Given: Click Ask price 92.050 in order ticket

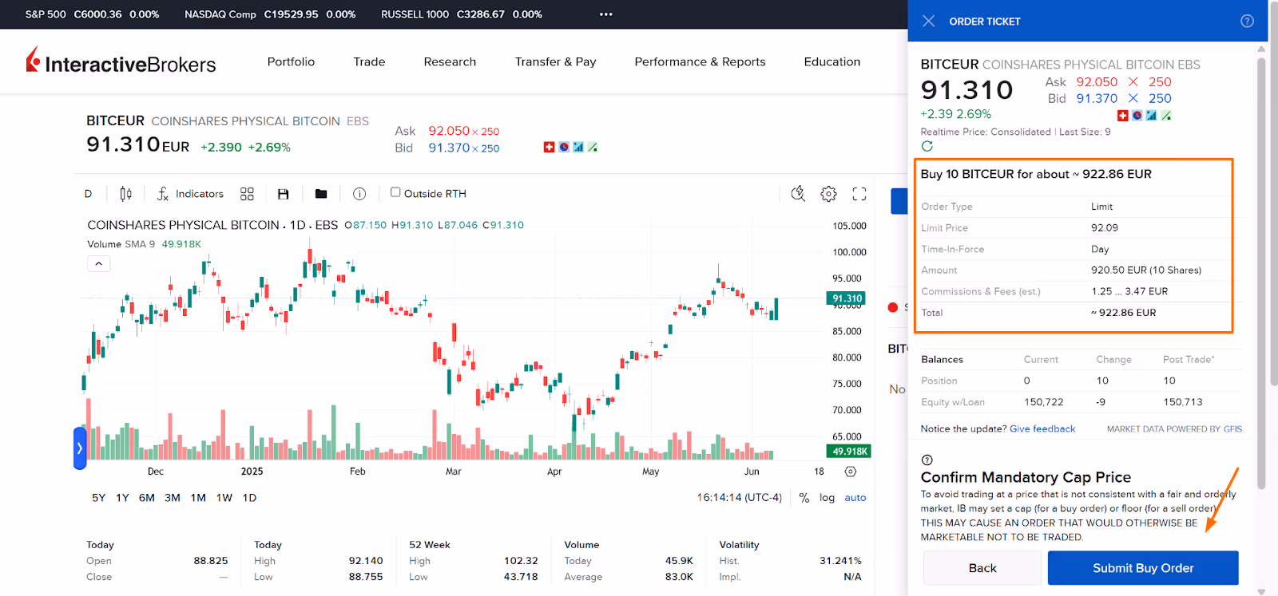Looking at the screenshot, I should 1097,82.
